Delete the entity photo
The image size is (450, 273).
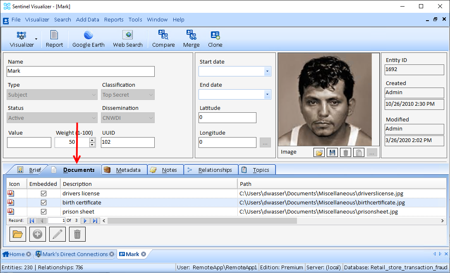[x=345, y=152]
